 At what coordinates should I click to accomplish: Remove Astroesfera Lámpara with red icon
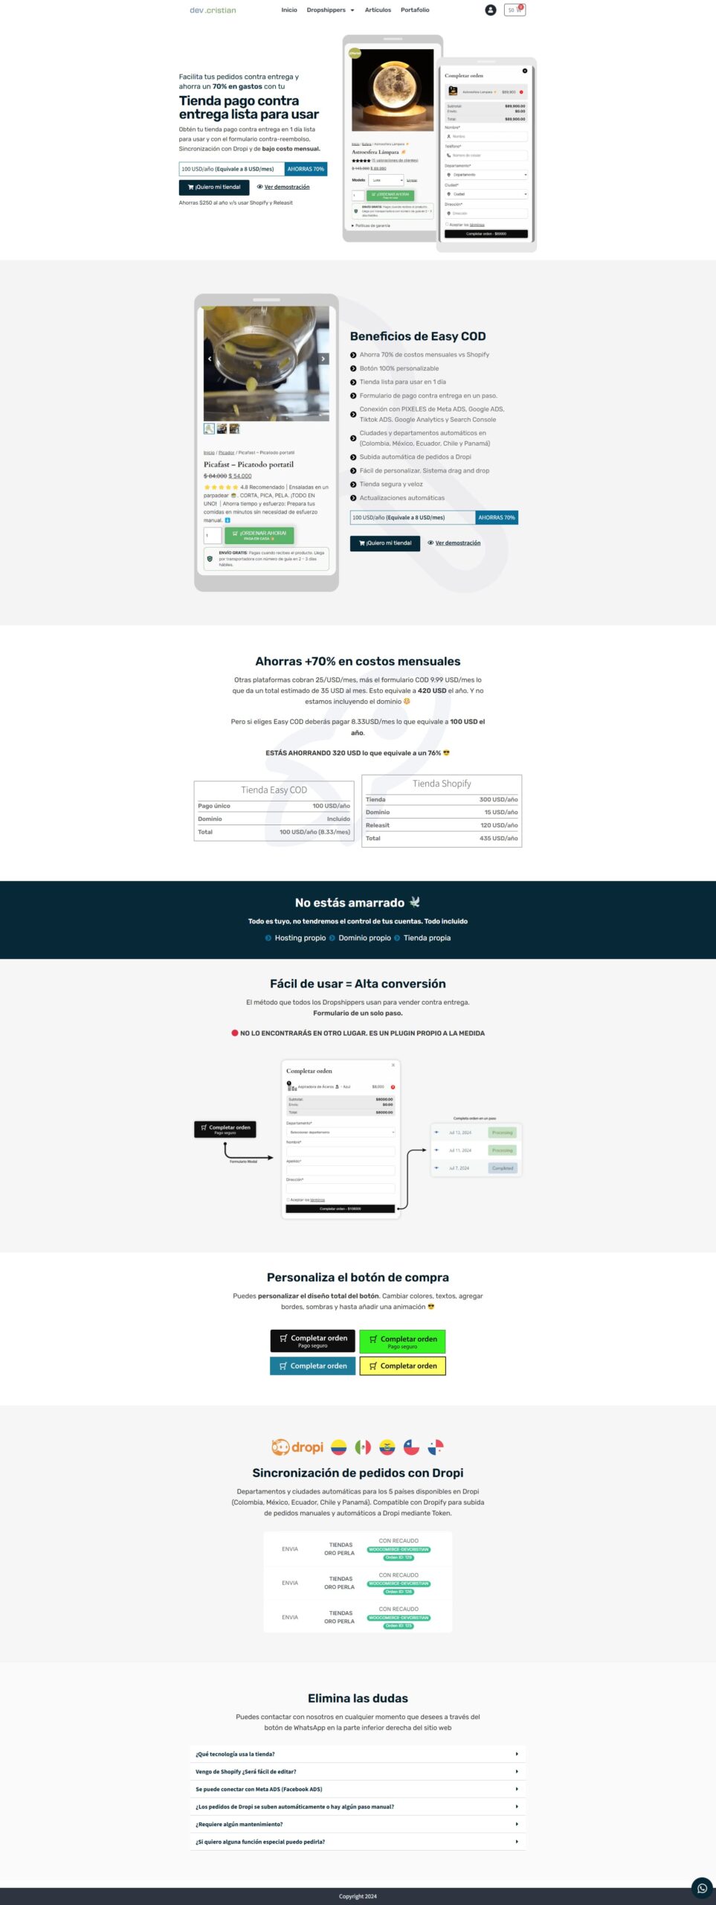coord(521,92)
